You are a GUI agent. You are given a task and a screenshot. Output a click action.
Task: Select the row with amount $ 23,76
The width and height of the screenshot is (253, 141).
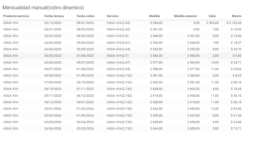122,49
